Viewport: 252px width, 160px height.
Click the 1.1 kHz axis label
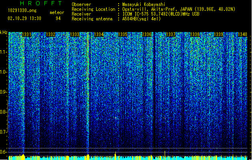4,52
